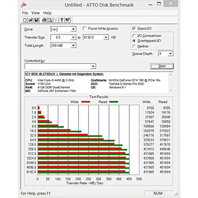Expand the Total Length dropdown
Image resolution: width=198 pixels, height=198 pixels.
click(x=73, y=46)
